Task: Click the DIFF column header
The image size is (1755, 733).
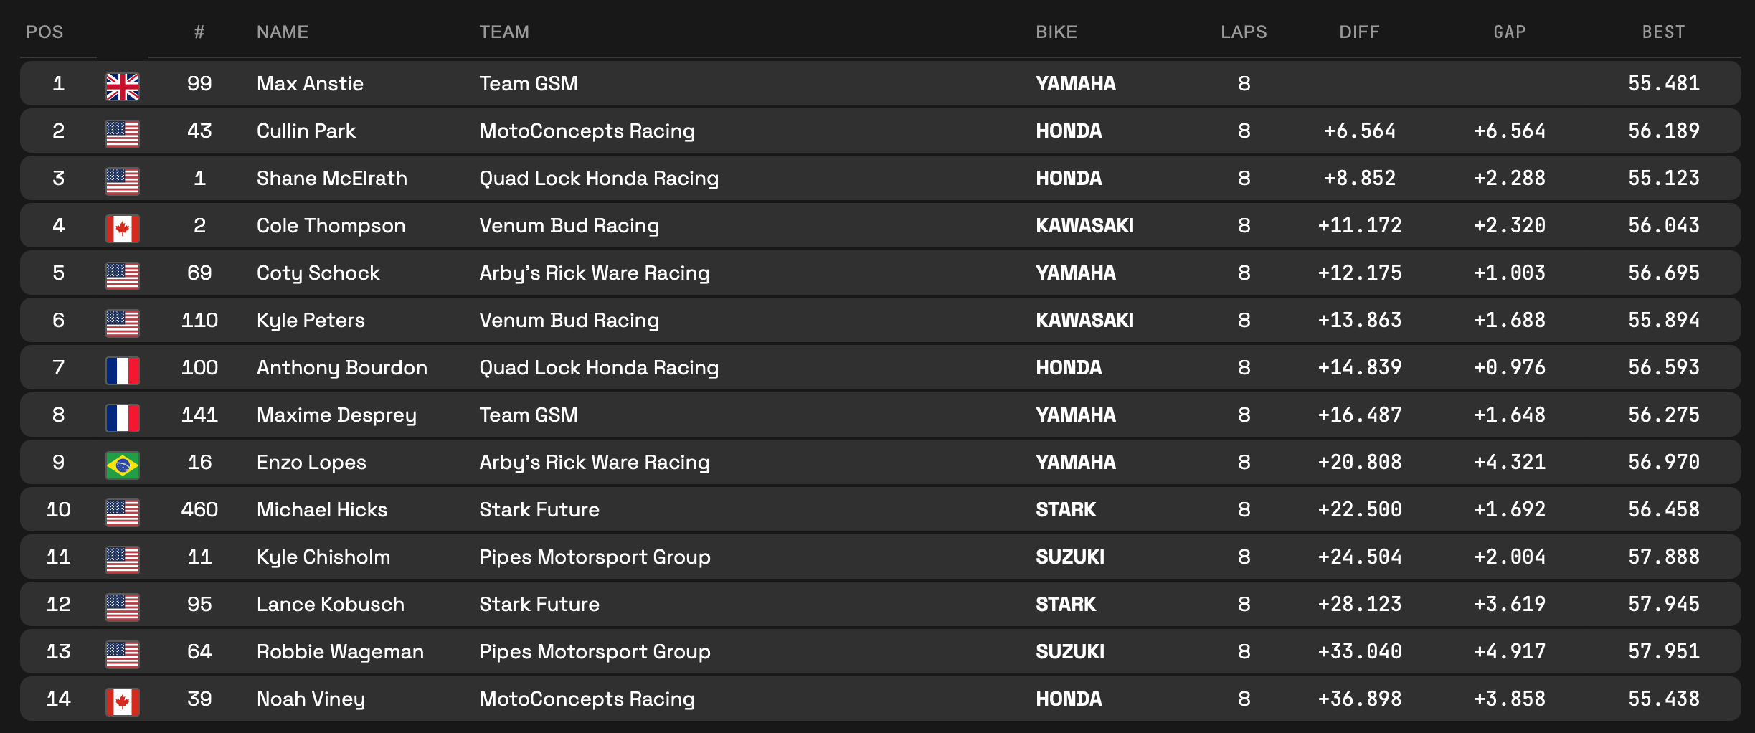Action: [1359, 32]
